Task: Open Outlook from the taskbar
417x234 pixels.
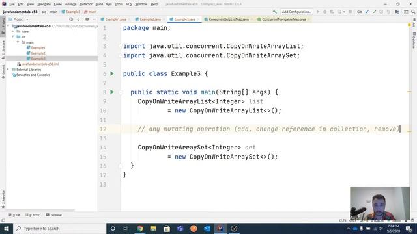Action: tap(207, 228)
